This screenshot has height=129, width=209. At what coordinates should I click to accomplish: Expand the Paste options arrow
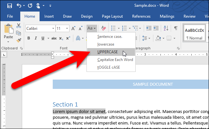tap(8, 42)
